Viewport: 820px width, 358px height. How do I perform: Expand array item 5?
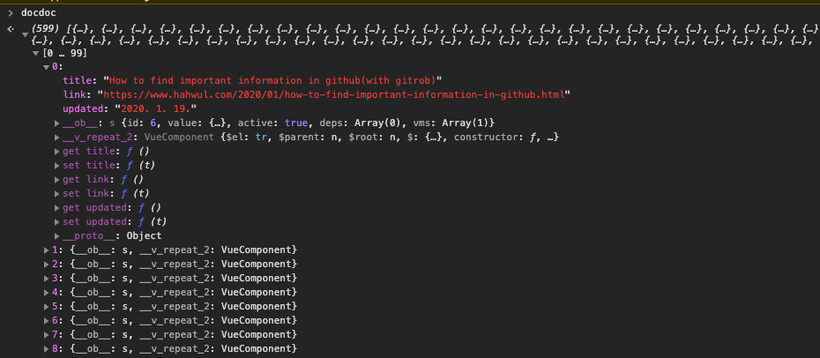pyautogui.click(x=47, y=307)
